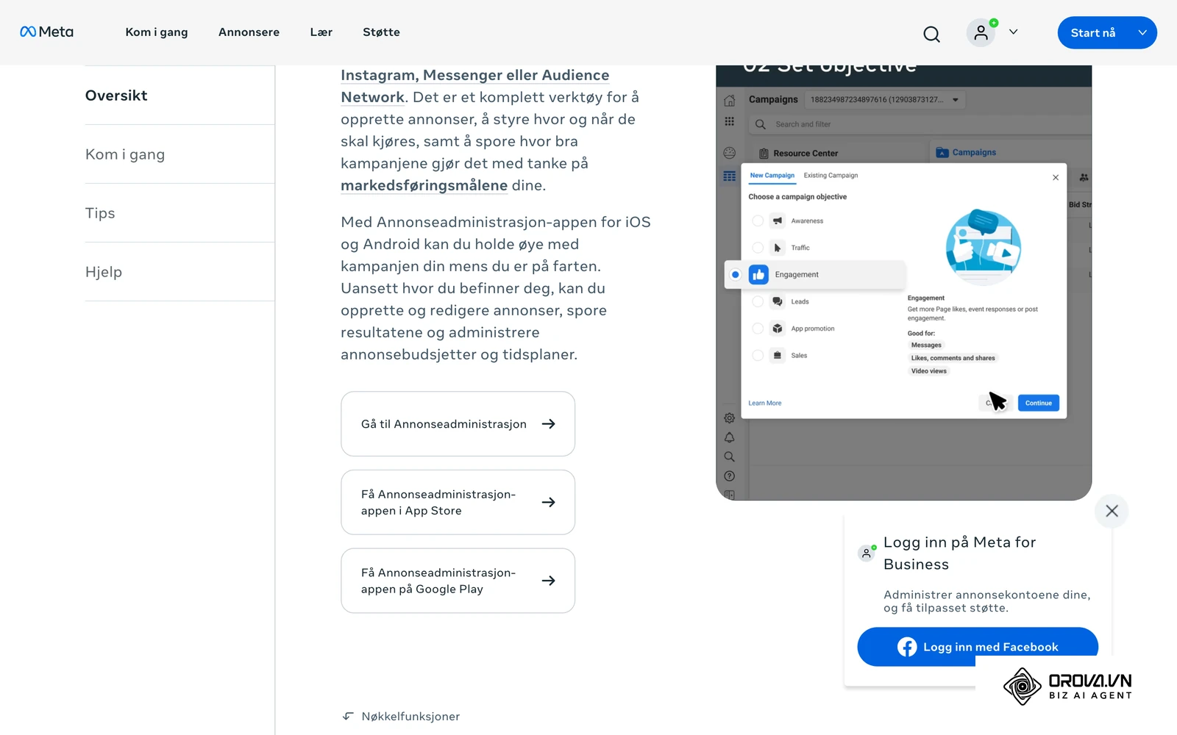Viewport: 1177px width, 735px height.
Task: Open the search magnifier icon
Action: (931, 34)
